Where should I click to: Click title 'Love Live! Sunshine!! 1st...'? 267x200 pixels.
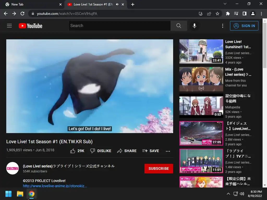[x=238, y=44]
